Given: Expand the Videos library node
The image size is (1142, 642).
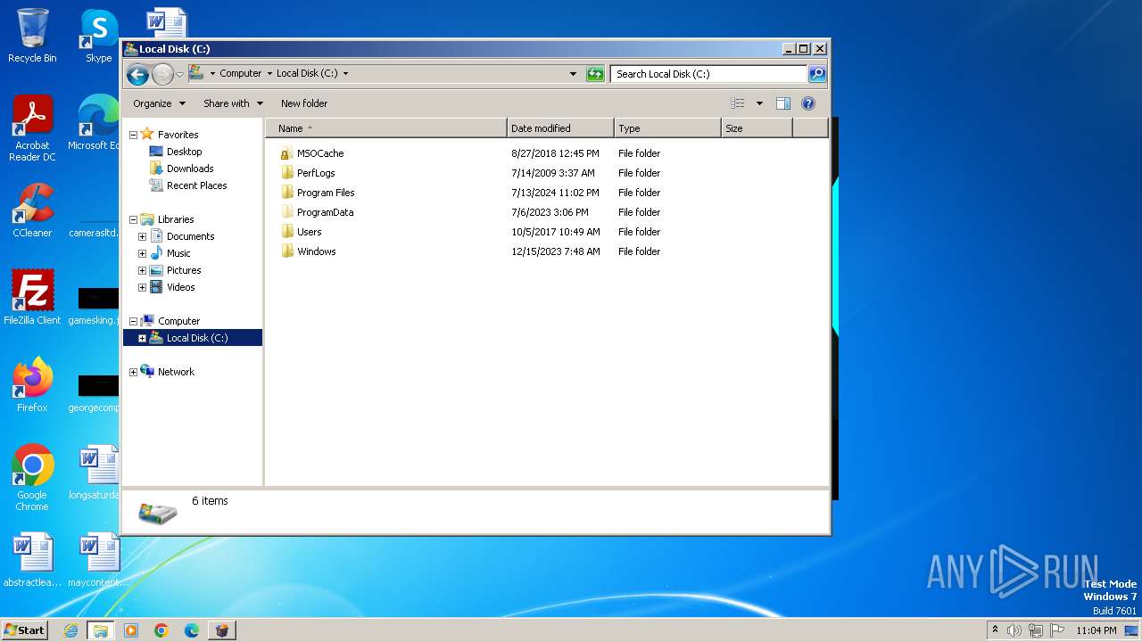Looking at the screenshot, I should pos(142,287).
